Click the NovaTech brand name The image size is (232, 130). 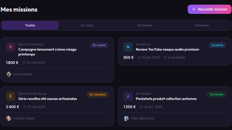[143, 44]
